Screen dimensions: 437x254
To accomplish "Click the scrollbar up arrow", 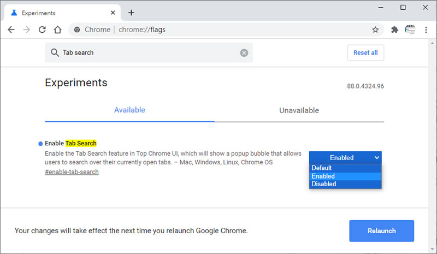I will (x=432, y=43).
